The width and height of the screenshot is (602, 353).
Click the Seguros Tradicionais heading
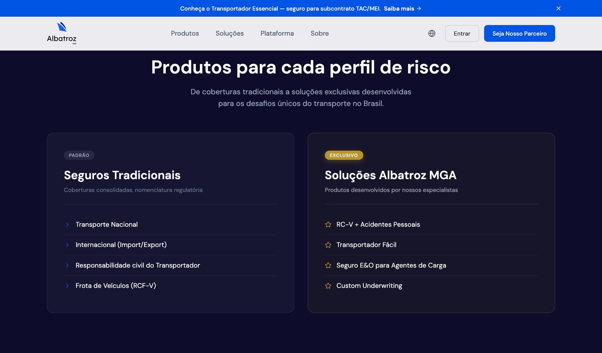[x=122, y=175]
